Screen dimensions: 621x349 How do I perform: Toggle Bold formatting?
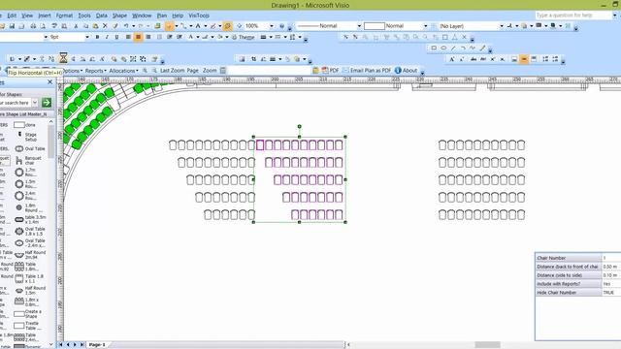(97, 37)
